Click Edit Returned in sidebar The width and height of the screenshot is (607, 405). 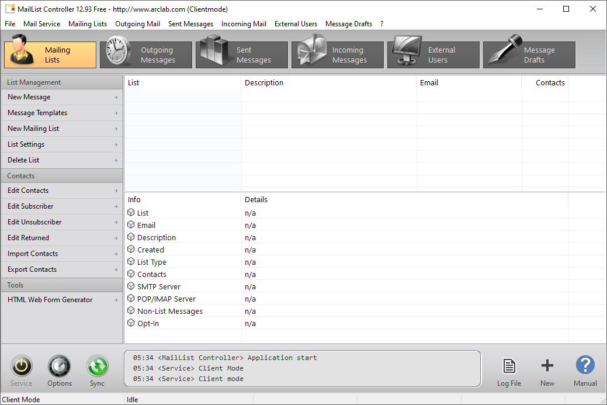tap(62, 238)
